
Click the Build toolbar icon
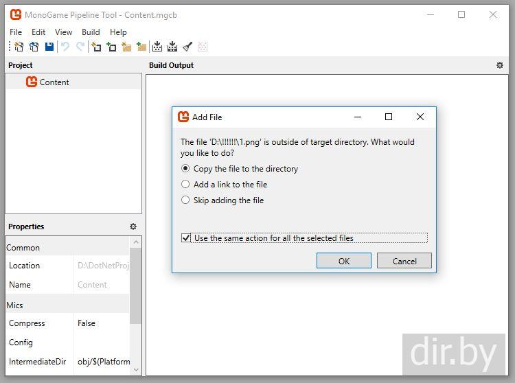point(157,47)
